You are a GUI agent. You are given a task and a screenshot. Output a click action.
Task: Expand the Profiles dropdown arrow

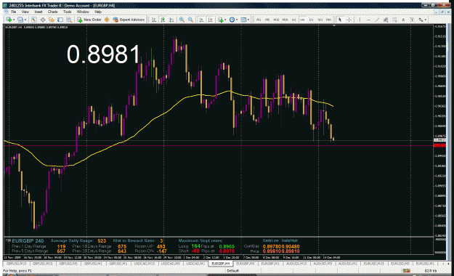(25, 20)
